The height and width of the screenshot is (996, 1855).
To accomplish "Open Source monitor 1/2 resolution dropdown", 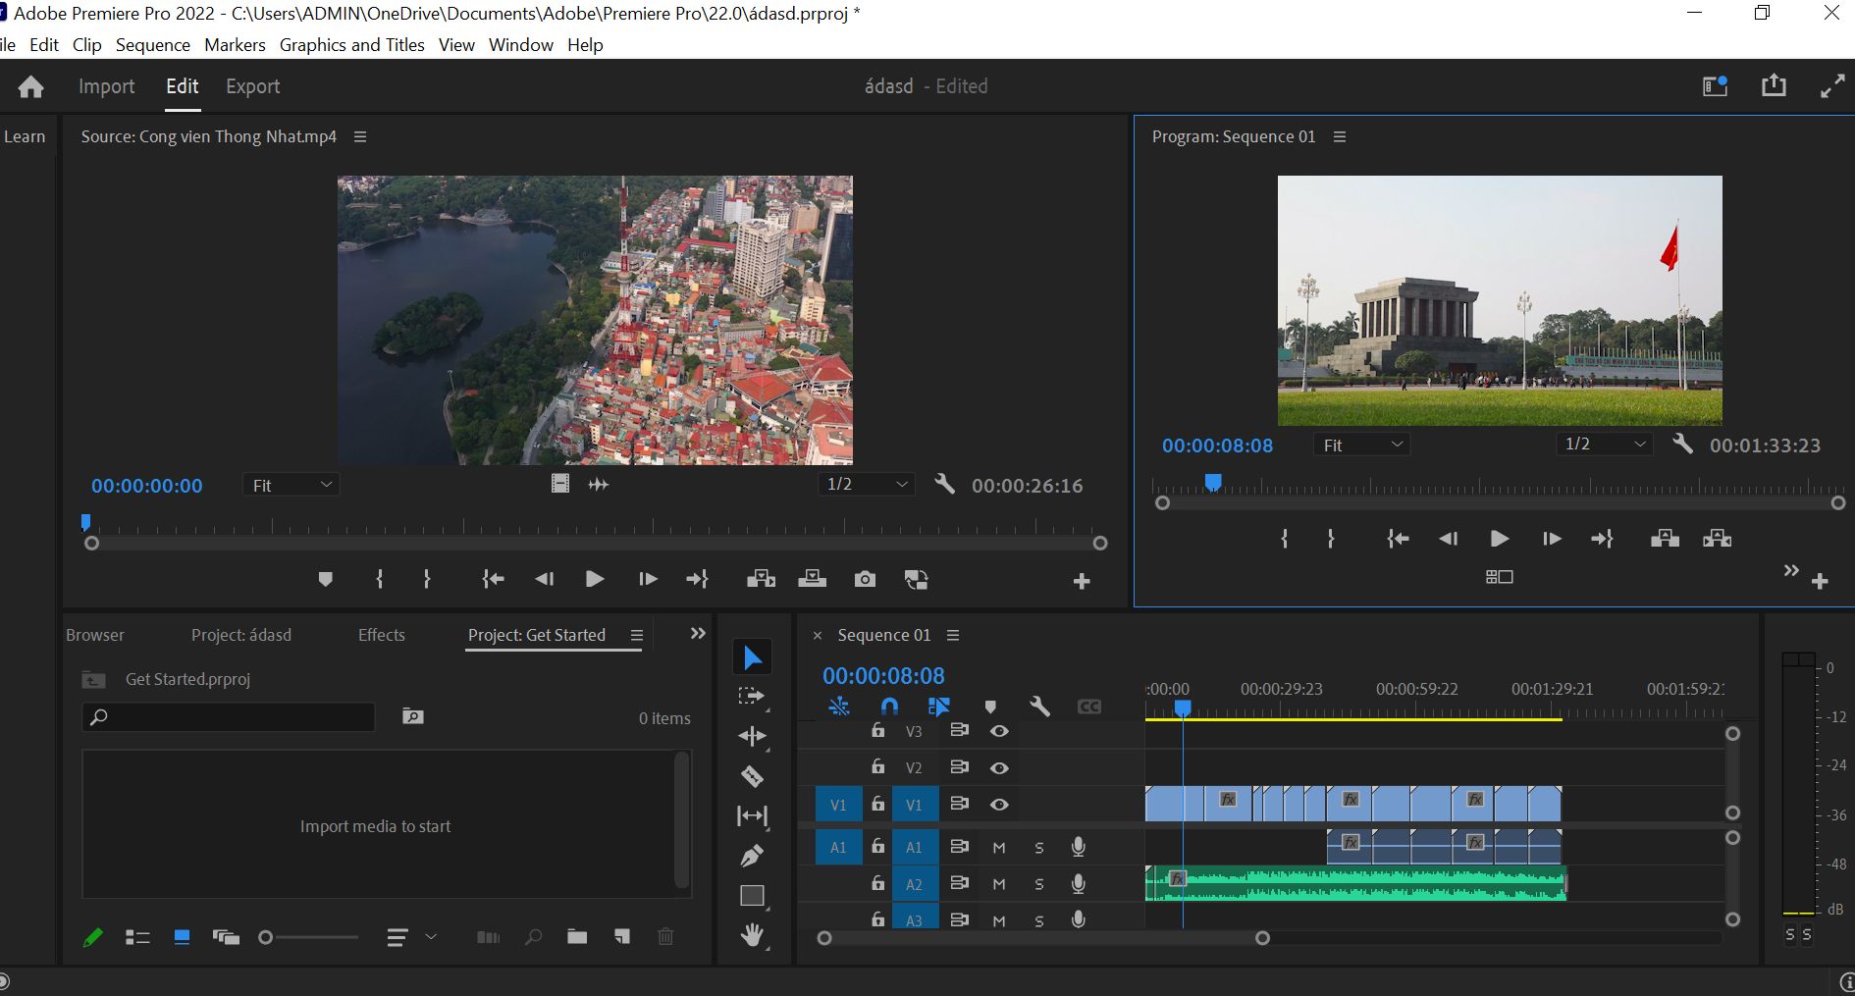I will click(x=867, y=484).
